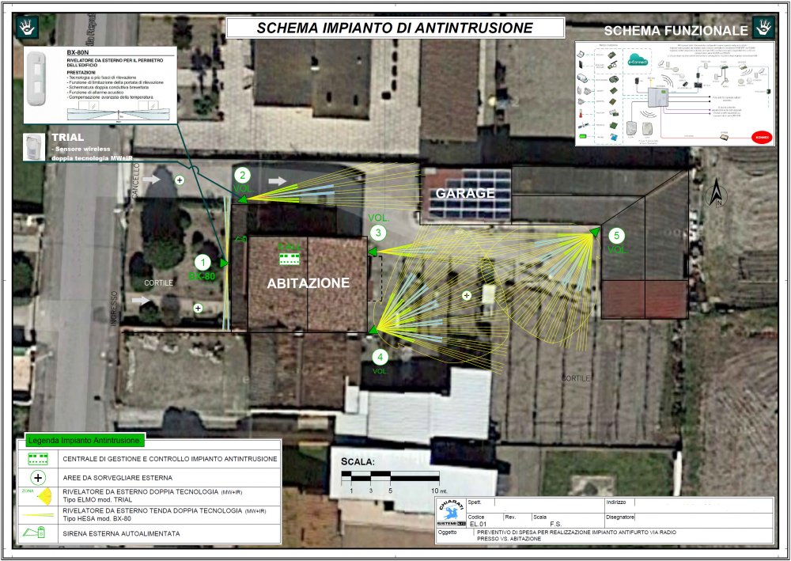Click Tipo ELMO mod. TRIAL legend text
The image size is (791, 561).
tap(97, 499)
